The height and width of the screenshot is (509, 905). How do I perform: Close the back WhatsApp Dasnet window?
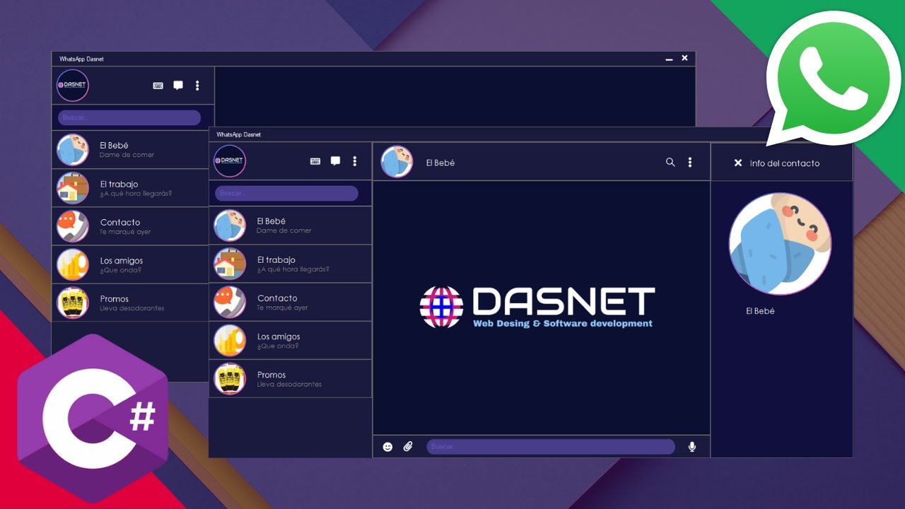tap(684, 59)
